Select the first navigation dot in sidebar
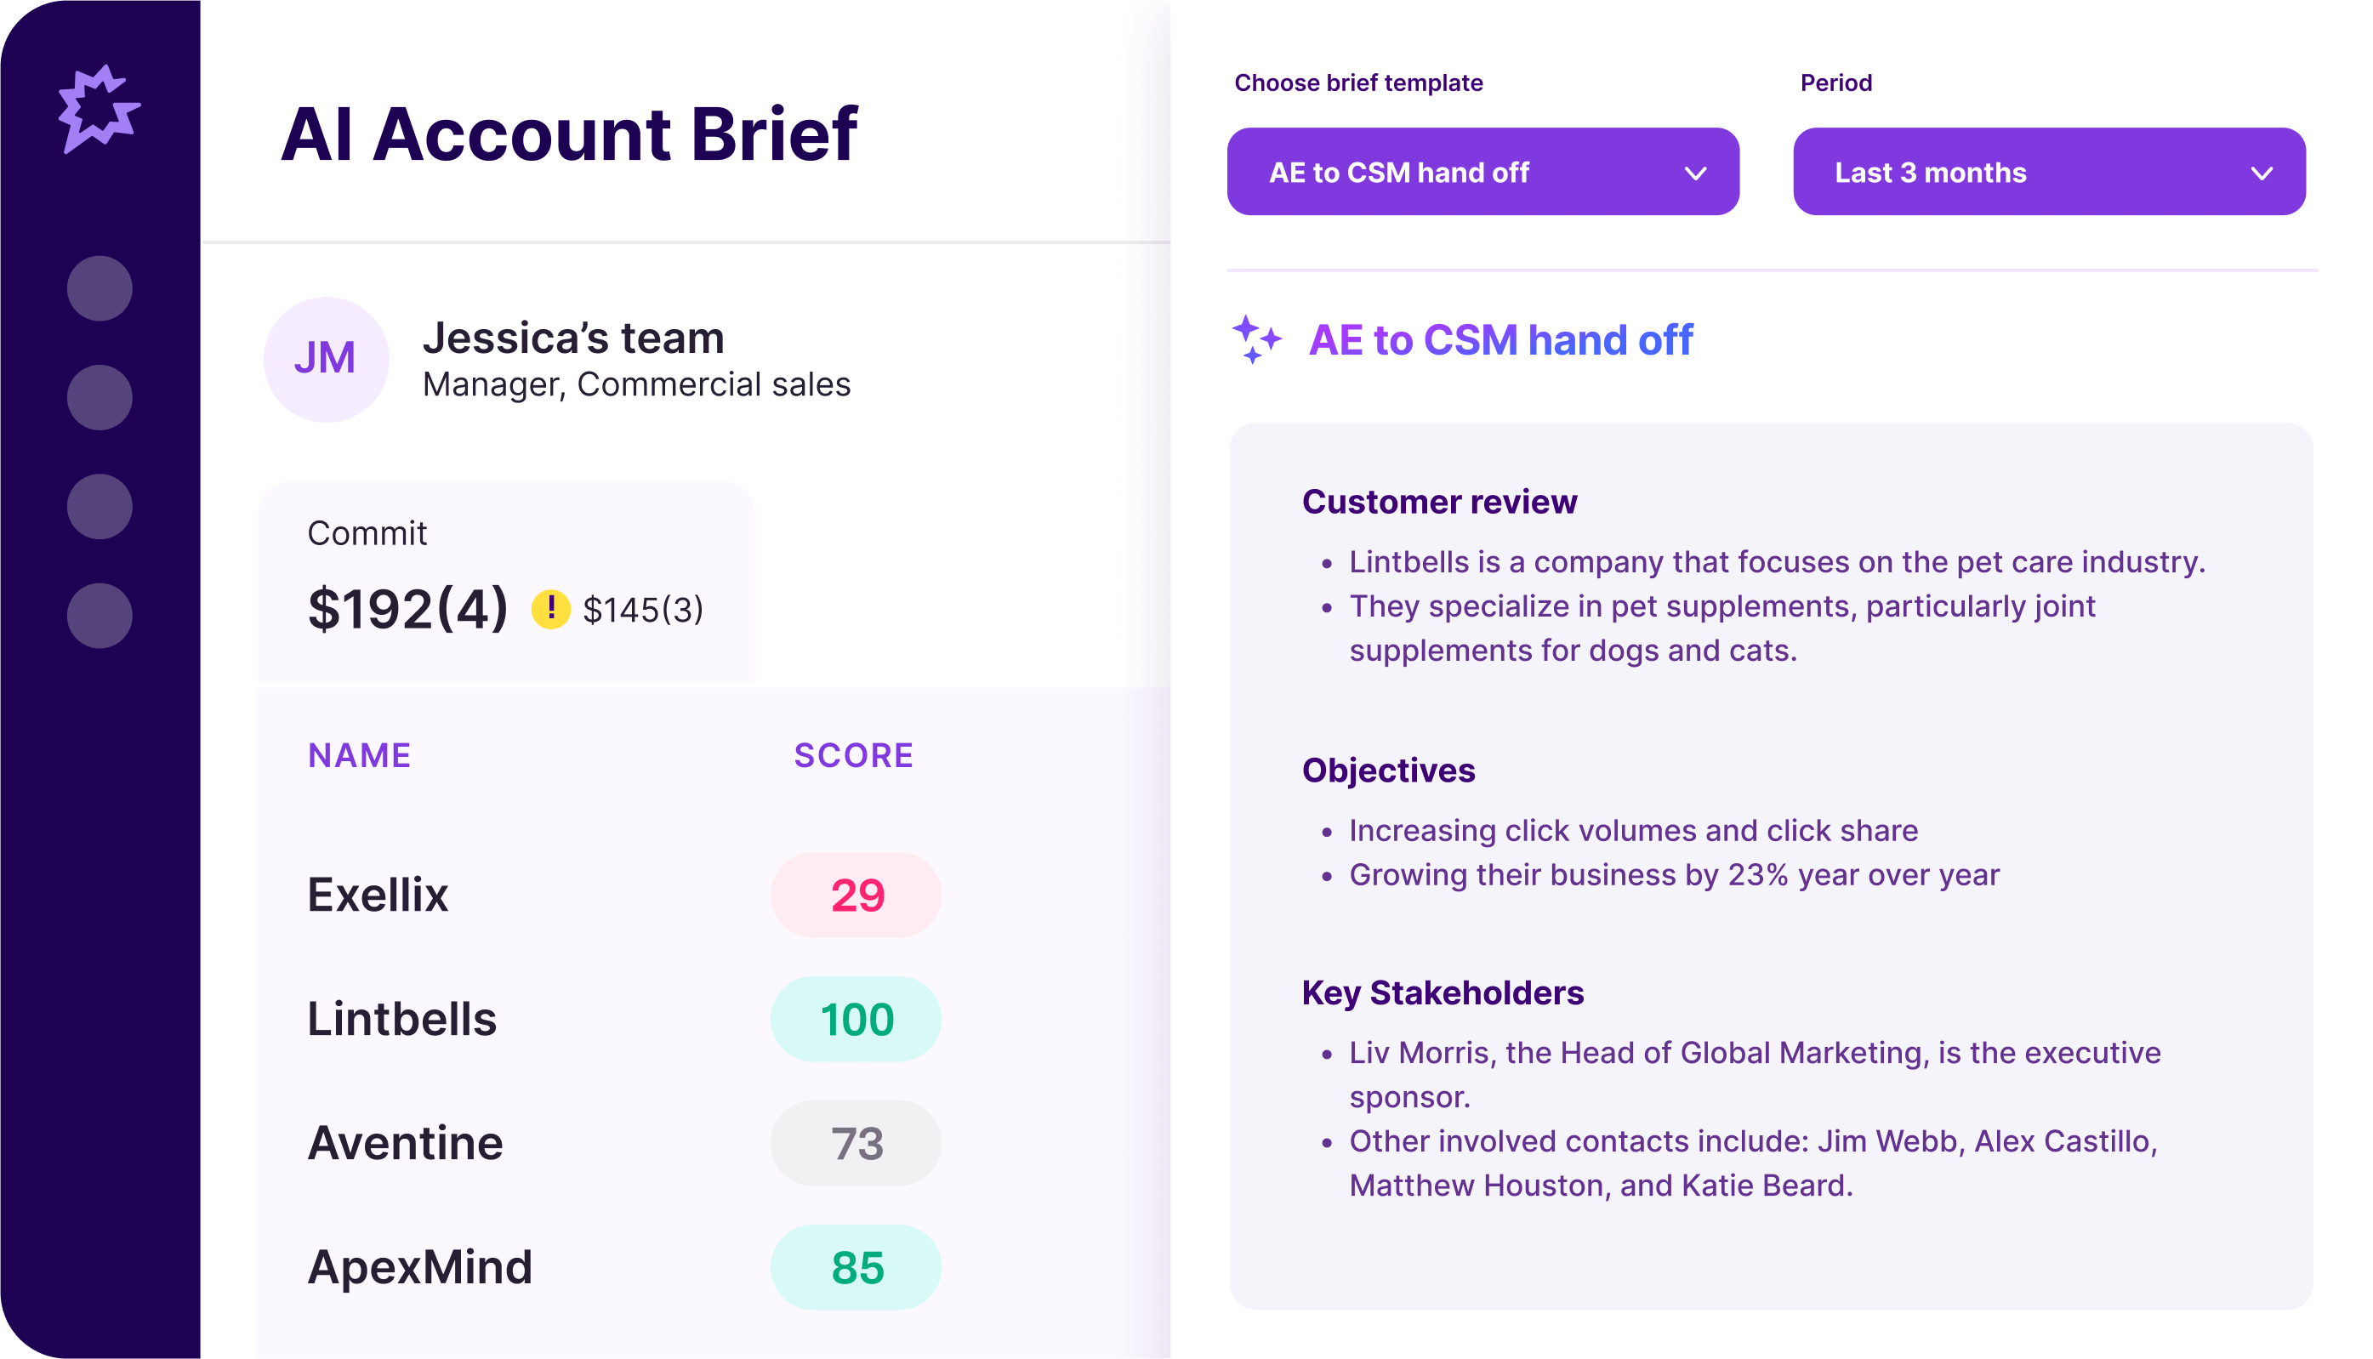 pyautogui.click(x=99, y=289)
